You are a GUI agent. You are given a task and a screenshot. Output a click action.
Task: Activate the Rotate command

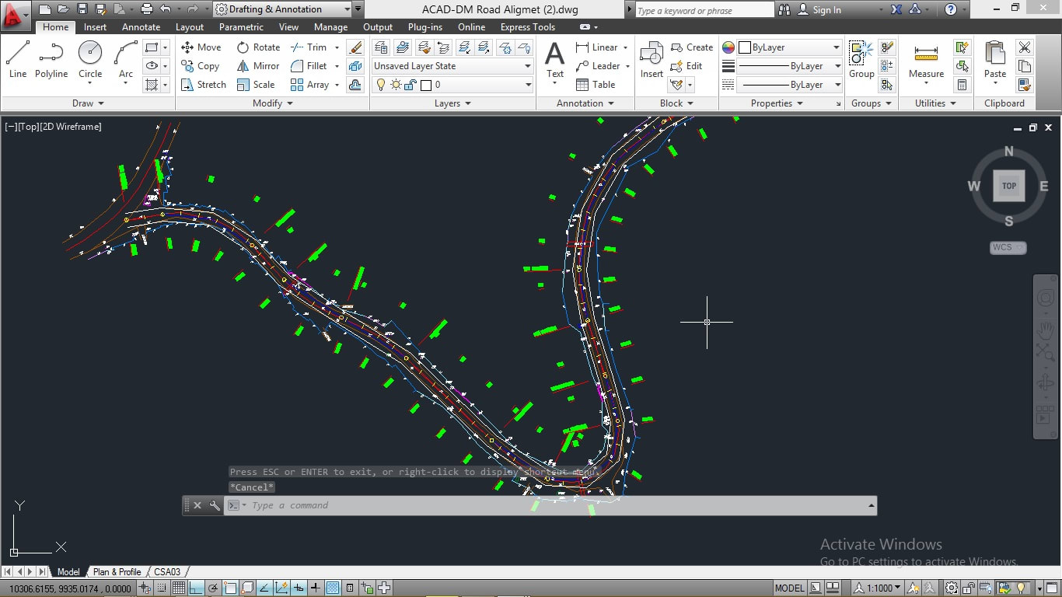[x=258, y=47]
